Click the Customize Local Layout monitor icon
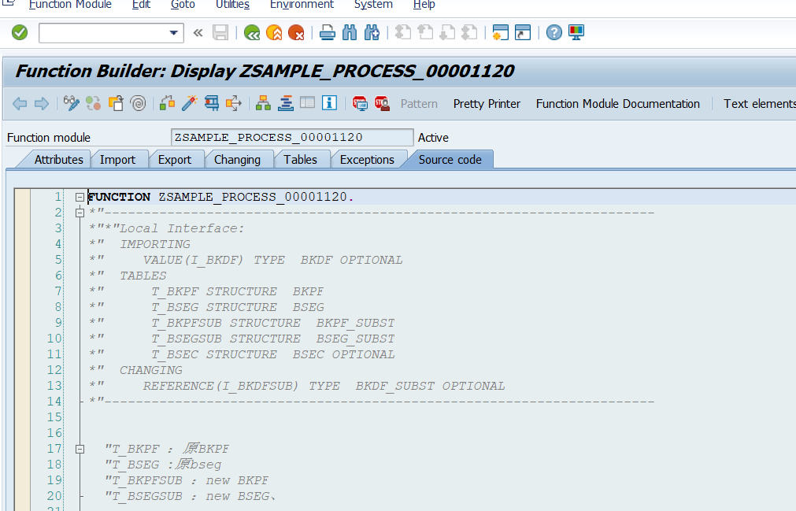This screenshot has width=796, height=511. [576, 33]
